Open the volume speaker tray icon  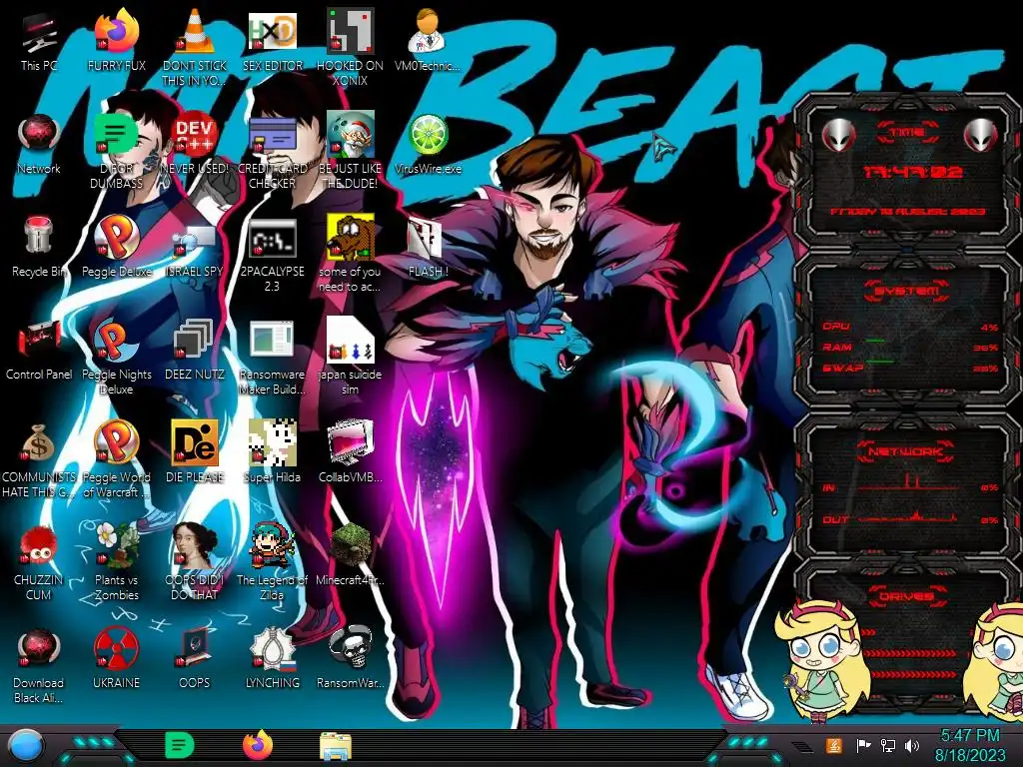(912, 745)
